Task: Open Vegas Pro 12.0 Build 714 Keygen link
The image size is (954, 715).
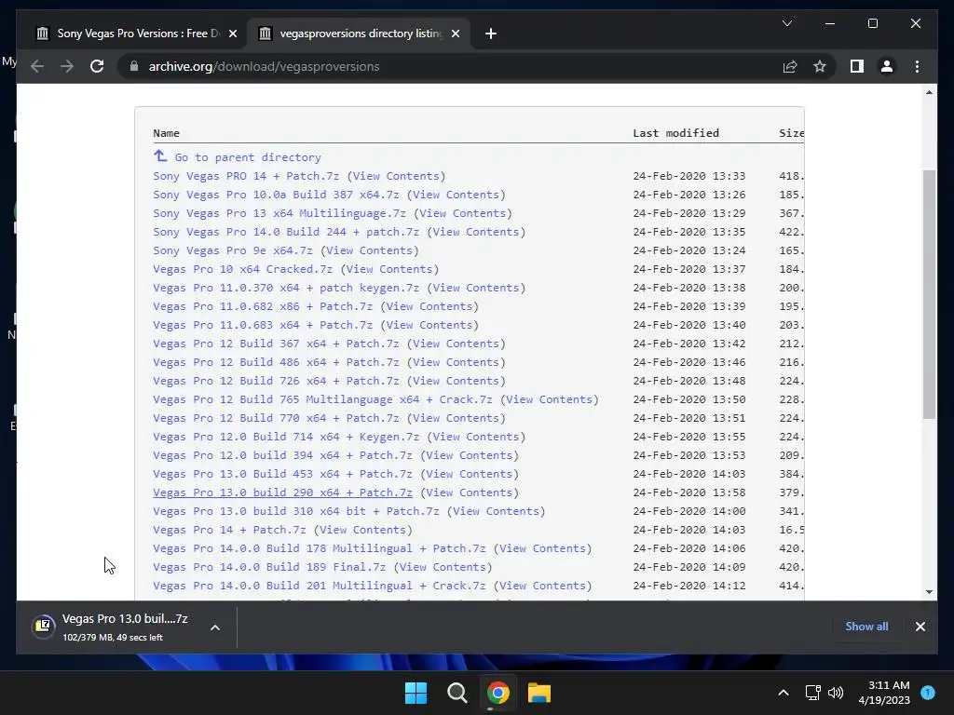Action: (x=286, y=437)
